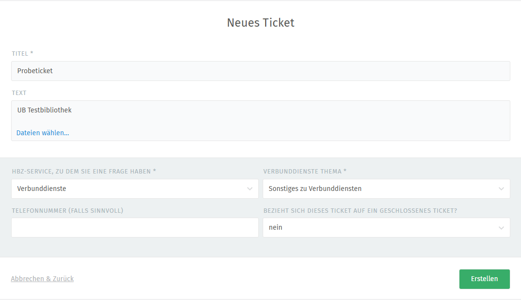The width and height of the screenshot is (521, 300).
Task: Click the chevron icon in Verbunddienste Thema dropdown
Action: coord(501,189)
